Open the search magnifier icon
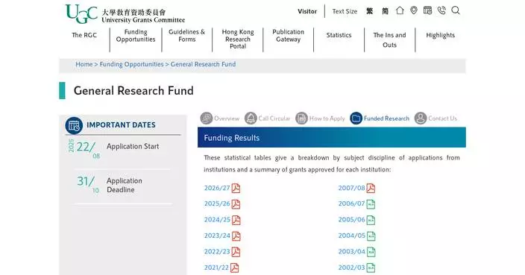 tap(456, 10)
